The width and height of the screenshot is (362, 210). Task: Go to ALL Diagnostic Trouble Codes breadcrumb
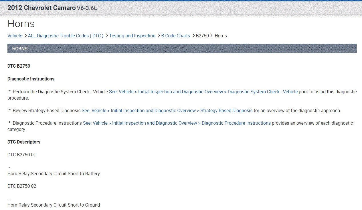point(66,36)
